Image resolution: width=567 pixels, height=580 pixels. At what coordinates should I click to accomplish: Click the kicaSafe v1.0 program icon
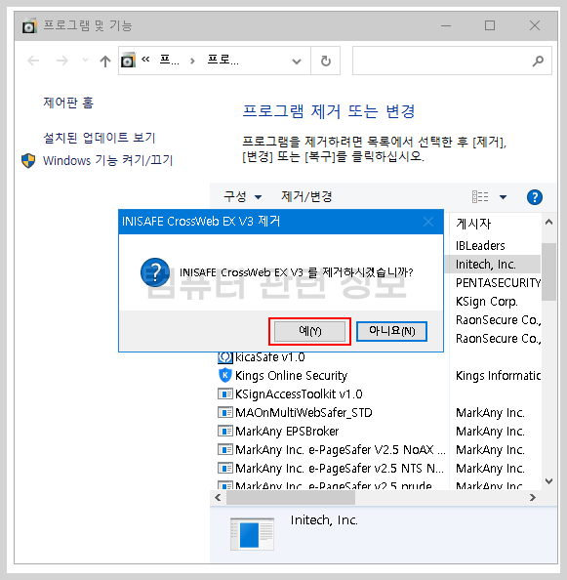pyautogui.click(x=225, y=357)
